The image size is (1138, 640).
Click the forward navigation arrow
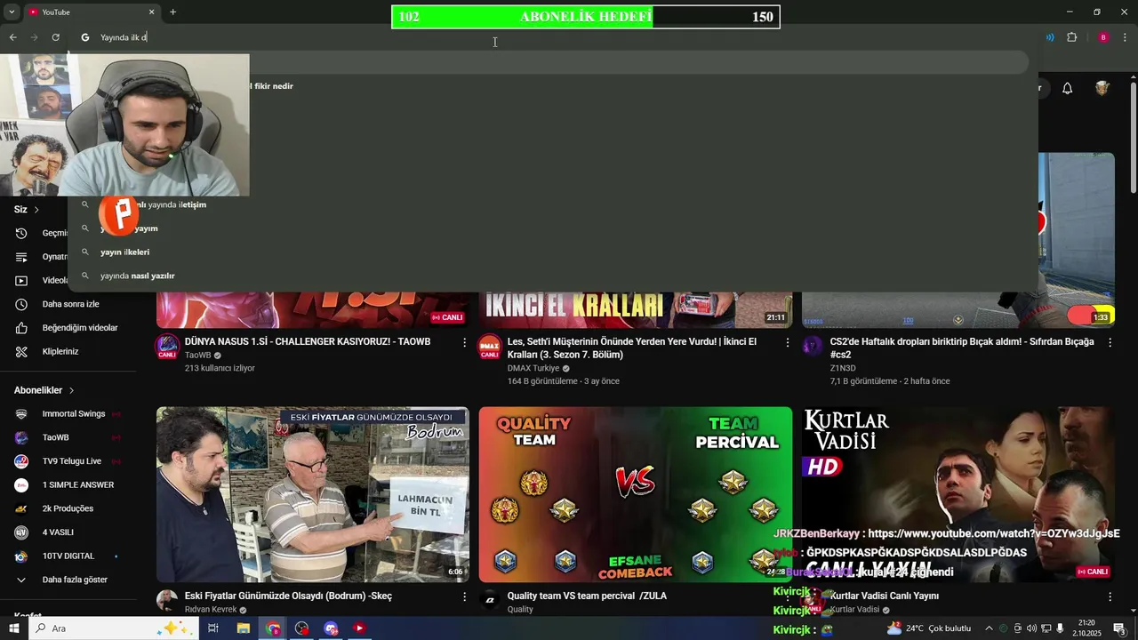coord(34,37)
